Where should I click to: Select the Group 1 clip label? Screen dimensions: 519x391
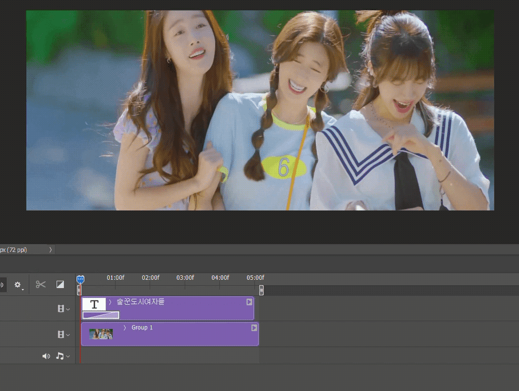point(142,328)
